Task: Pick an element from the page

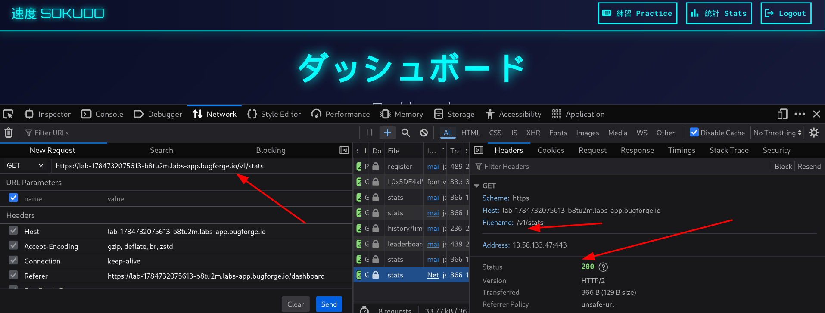Action: 8,114
